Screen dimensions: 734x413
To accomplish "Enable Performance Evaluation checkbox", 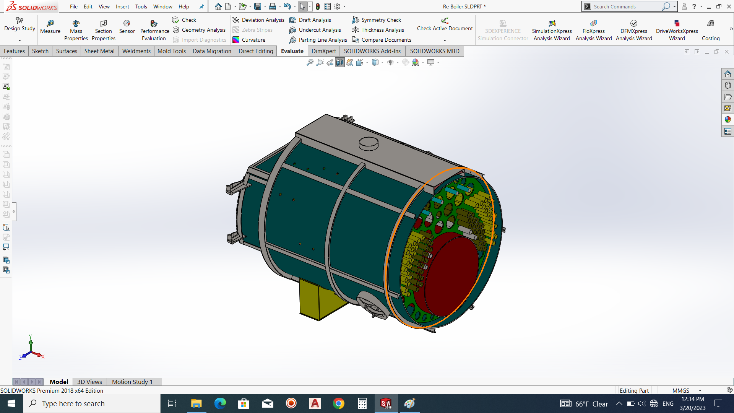I will click(153, 29).
